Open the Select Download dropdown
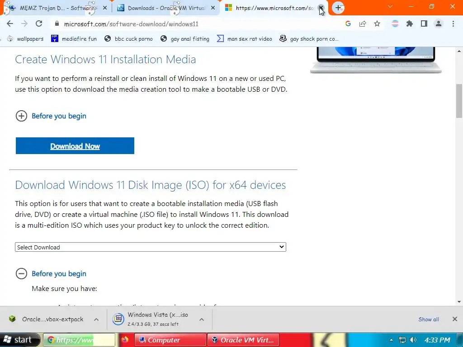463x347 pixels. pos(151,247)
